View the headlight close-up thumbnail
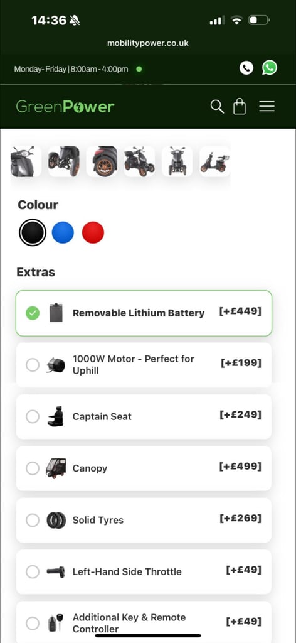Viewport: 296px width, 643px height. [x=26, y=161]
